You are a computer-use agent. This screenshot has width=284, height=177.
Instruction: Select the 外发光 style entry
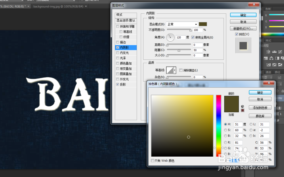point(126,79)
